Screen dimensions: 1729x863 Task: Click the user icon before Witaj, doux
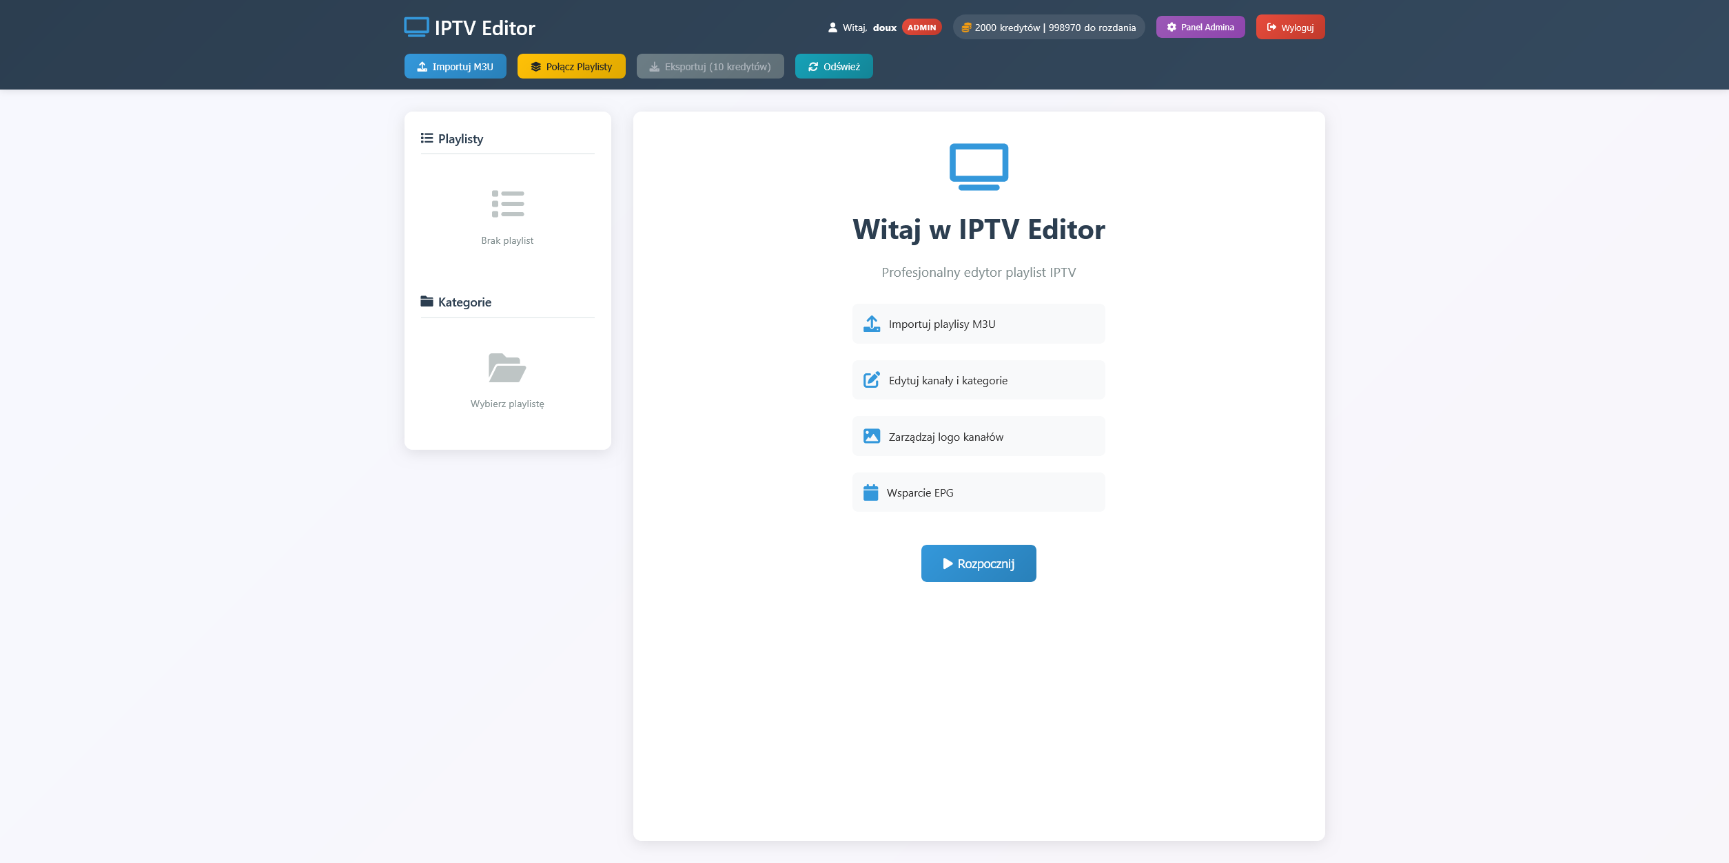coord(833,27)
